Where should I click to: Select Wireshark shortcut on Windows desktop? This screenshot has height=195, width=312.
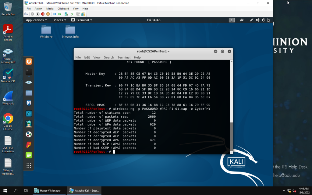tap(8, 98)
